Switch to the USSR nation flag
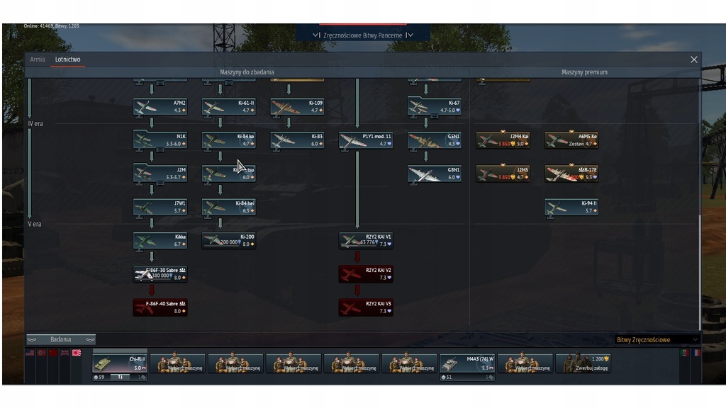This screenshot has height=408, width=726. coord(53,353)
